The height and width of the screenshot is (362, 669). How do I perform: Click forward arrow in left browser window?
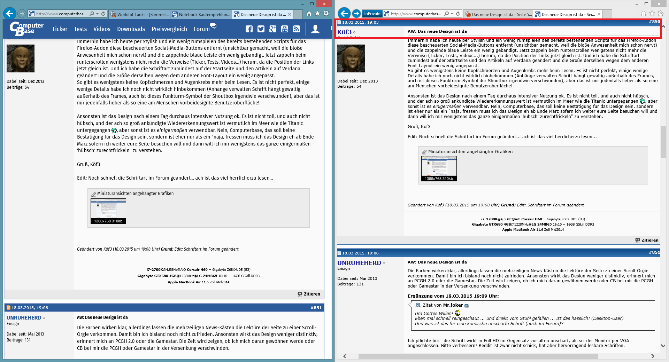22,14
